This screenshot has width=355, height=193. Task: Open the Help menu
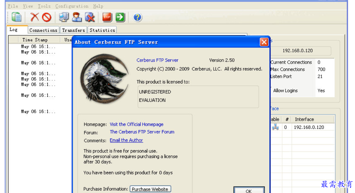click(x=98, y=6)
